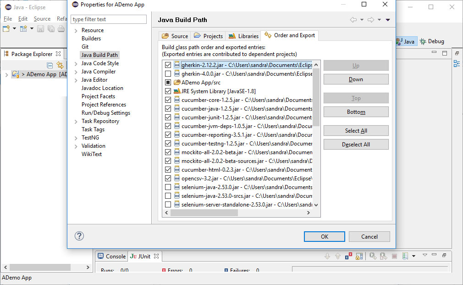463x285 pixels.
Task: Open the Source menu
Action: (x=42, y=18)
